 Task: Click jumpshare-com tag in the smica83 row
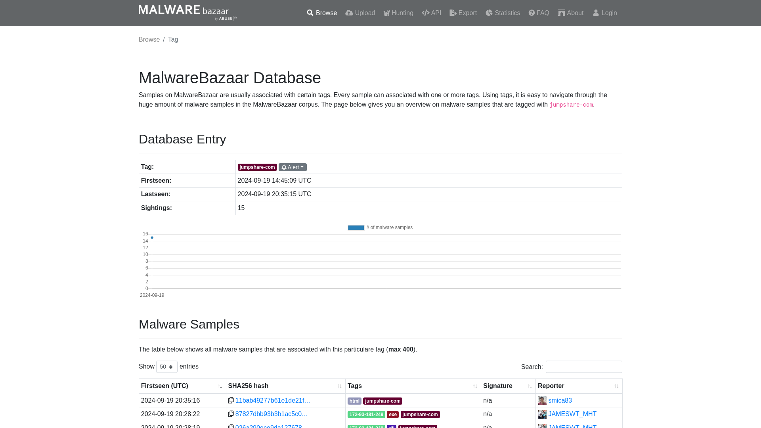point(382,401)
